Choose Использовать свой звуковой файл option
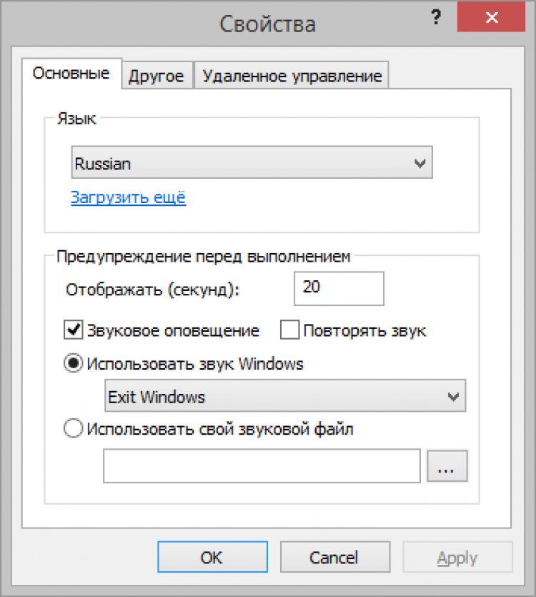The width and height of the screenshot is (536, 597). [74, 430]
